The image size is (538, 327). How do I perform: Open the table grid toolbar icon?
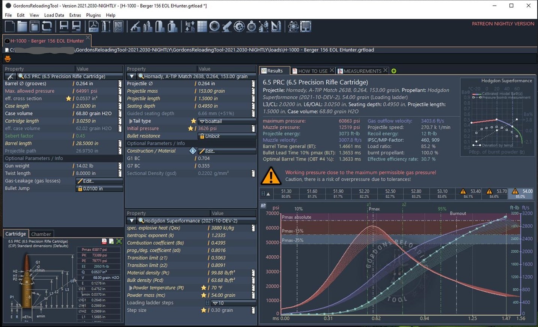202,26
